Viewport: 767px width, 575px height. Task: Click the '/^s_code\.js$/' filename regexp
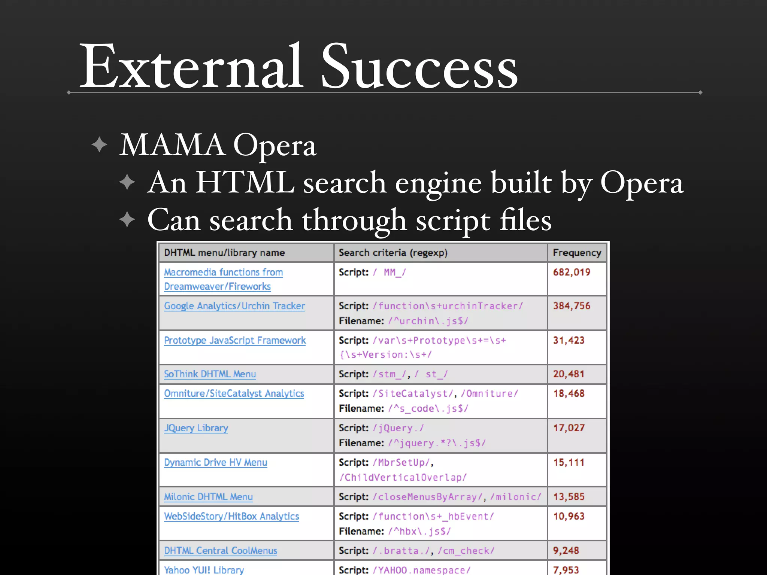[x=428, y=408]
